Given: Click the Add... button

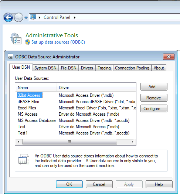Looking at the screenshot, I should [x=154, y=87].
